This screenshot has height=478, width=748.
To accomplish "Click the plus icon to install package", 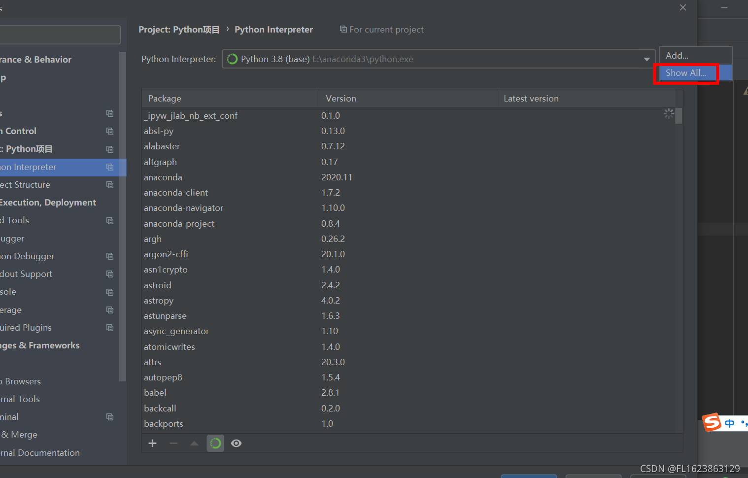I will (x=153, y=444).
